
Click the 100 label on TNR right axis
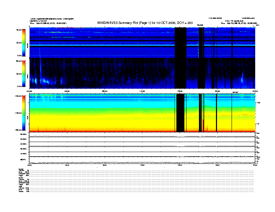coord(258,103)
